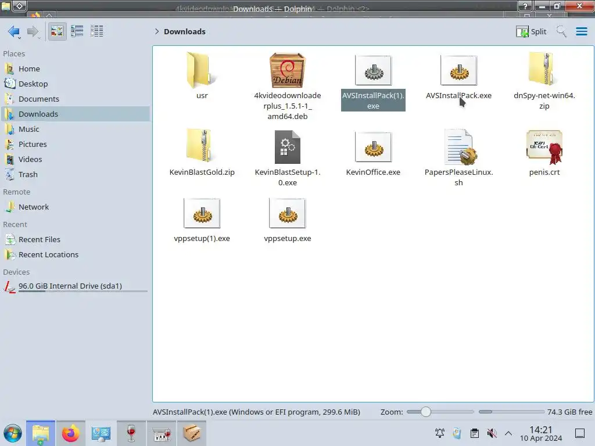Switch to Compact view mode
595x446 pixels.
pyautogui.click(x=77, y=31)
